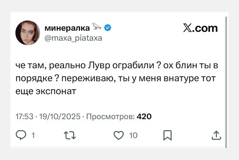239x160 pixels.
Task: Open the share menu via the upload arrow icon
Action: (217, 135)
